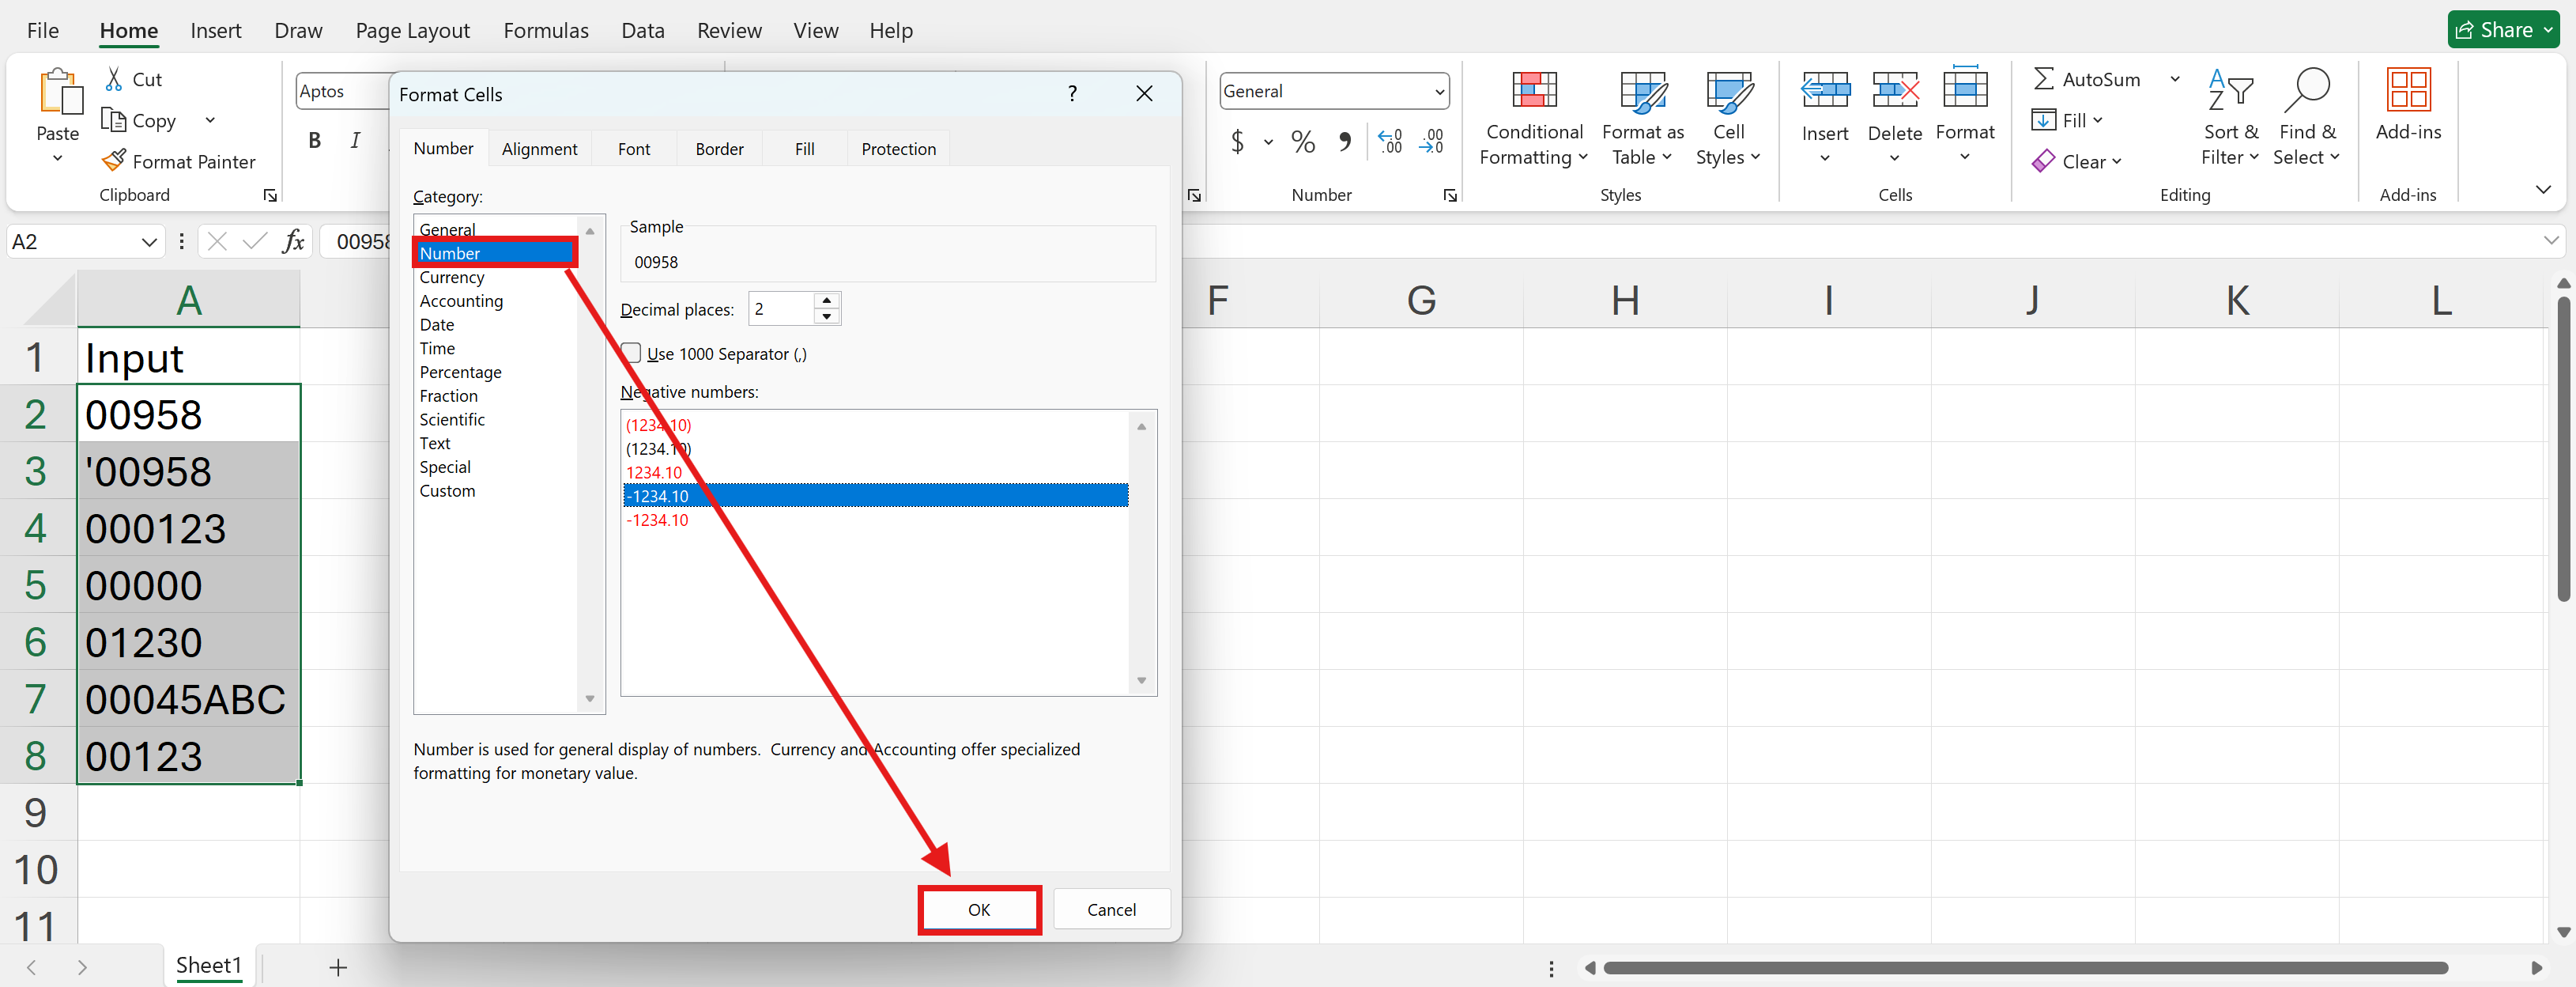Switch to the Alignment tab
Screen dimensions: 2576x987
coord(539,149)
